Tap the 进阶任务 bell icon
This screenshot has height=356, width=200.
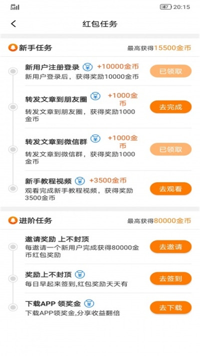(x=12, y=221)
